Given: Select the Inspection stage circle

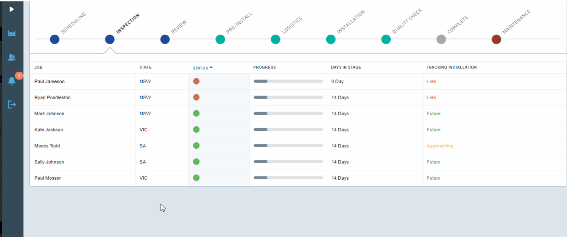Looking at the screenshot, I should (110, 39).
